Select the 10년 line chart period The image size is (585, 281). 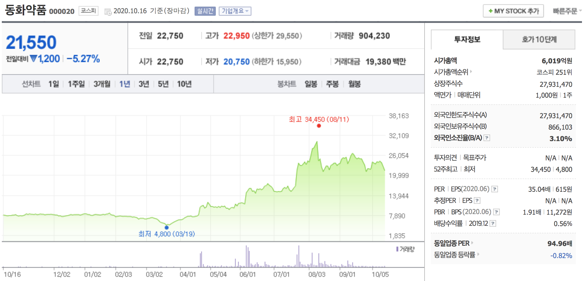pos(184,84)
